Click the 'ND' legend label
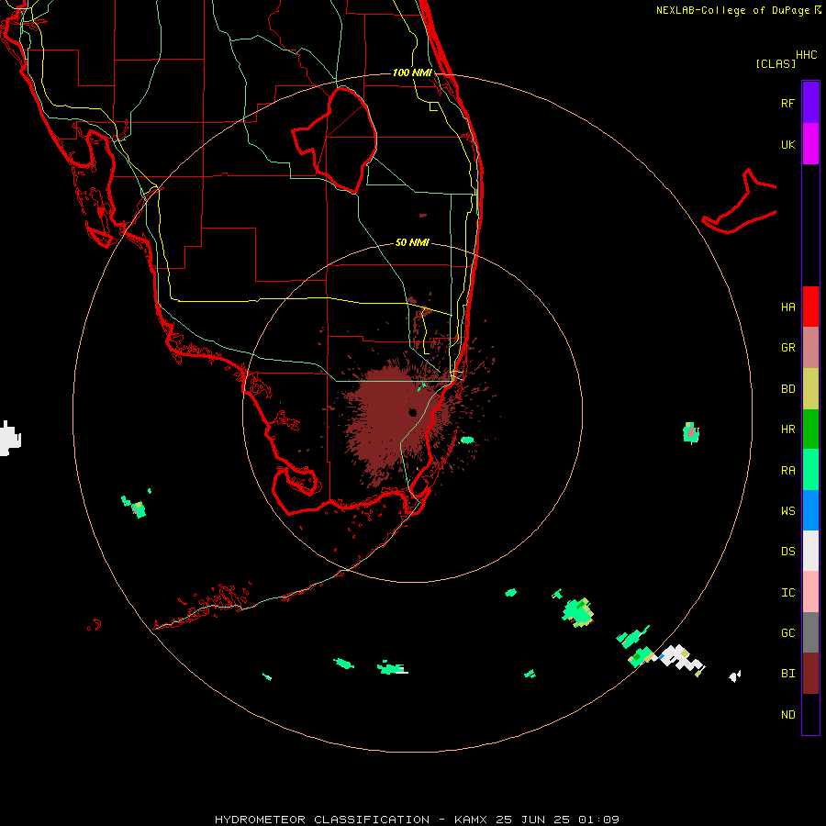This screenshot has width=826, height=826. click(787, 715)
